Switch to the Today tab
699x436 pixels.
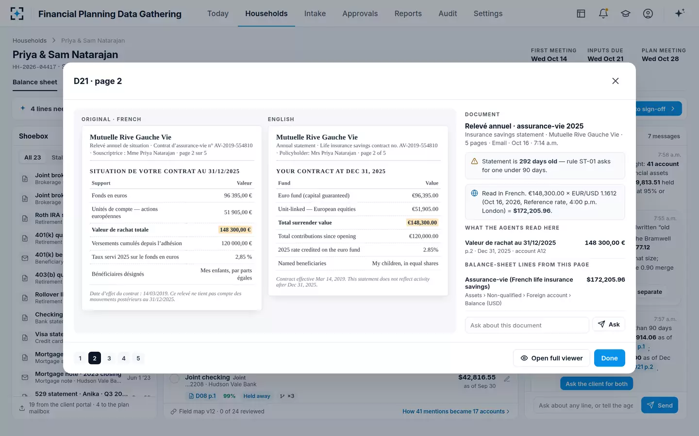tap(218, 14)
